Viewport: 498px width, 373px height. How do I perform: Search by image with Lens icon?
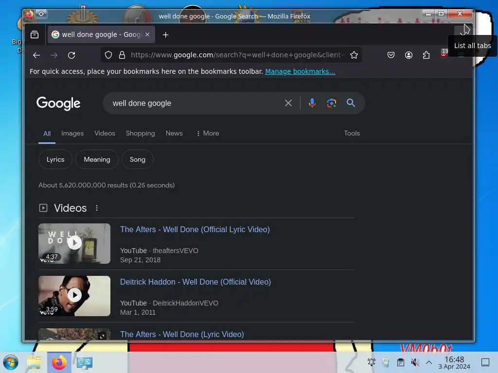(332, 103)
